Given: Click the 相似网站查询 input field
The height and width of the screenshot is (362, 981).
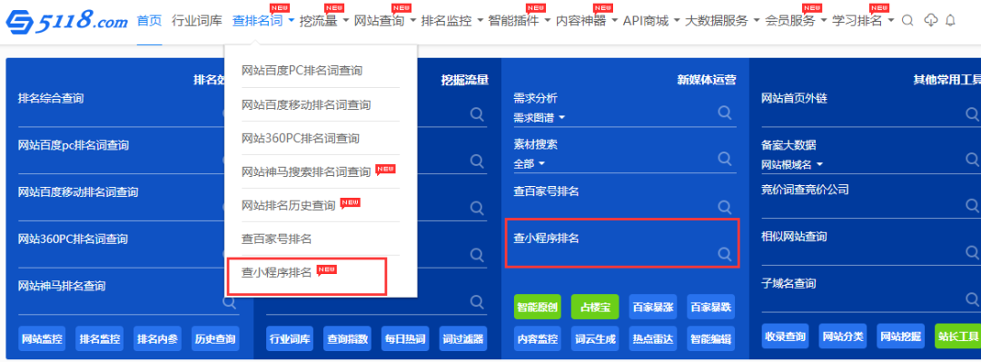Looking at the screenshot, I should (870, 252).
